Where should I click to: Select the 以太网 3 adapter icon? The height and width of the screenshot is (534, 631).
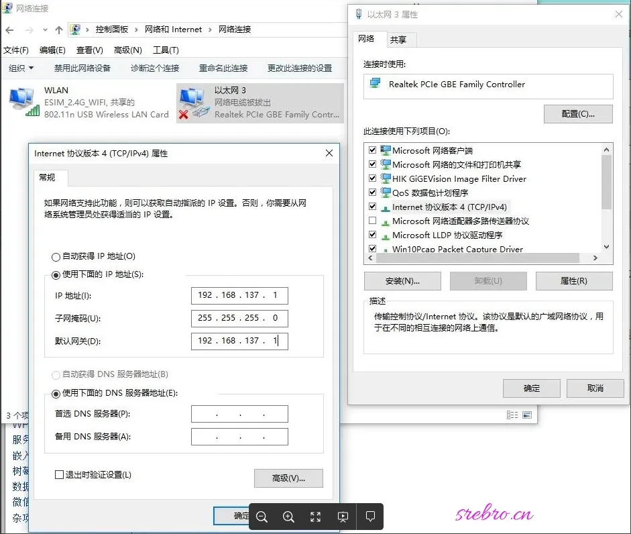pyautogui.click(x=194, y=103)
